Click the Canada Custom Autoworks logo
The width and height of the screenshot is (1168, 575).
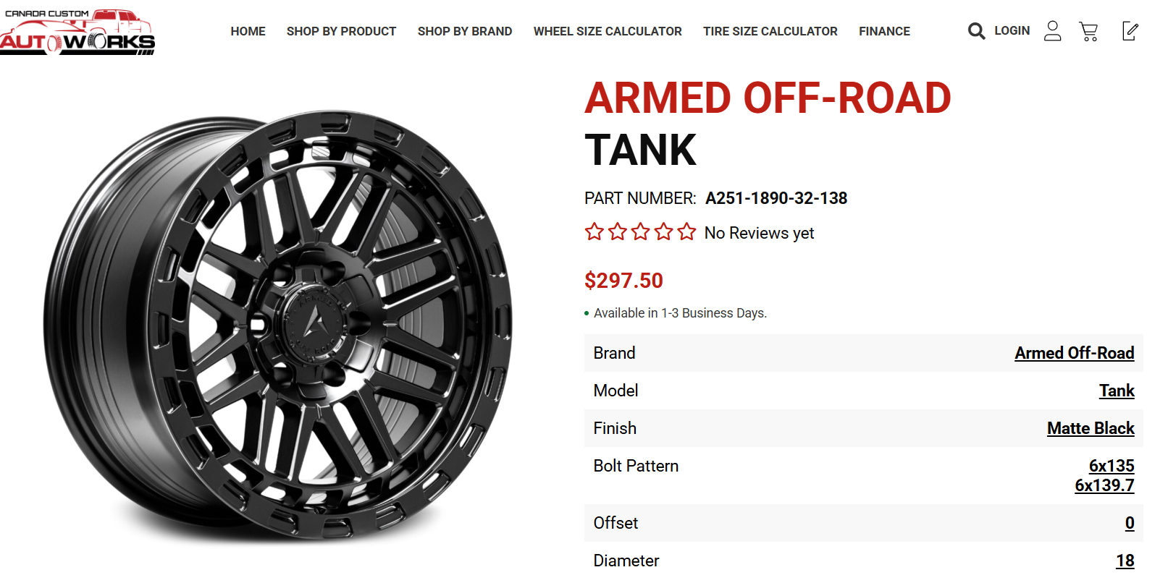pyautogui.click(x=77, y=32)
